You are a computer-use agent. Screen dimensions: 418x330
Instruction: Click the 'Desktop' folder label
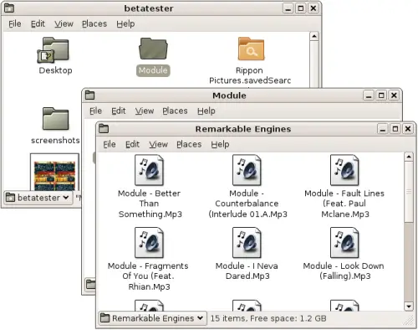point(55,70)
